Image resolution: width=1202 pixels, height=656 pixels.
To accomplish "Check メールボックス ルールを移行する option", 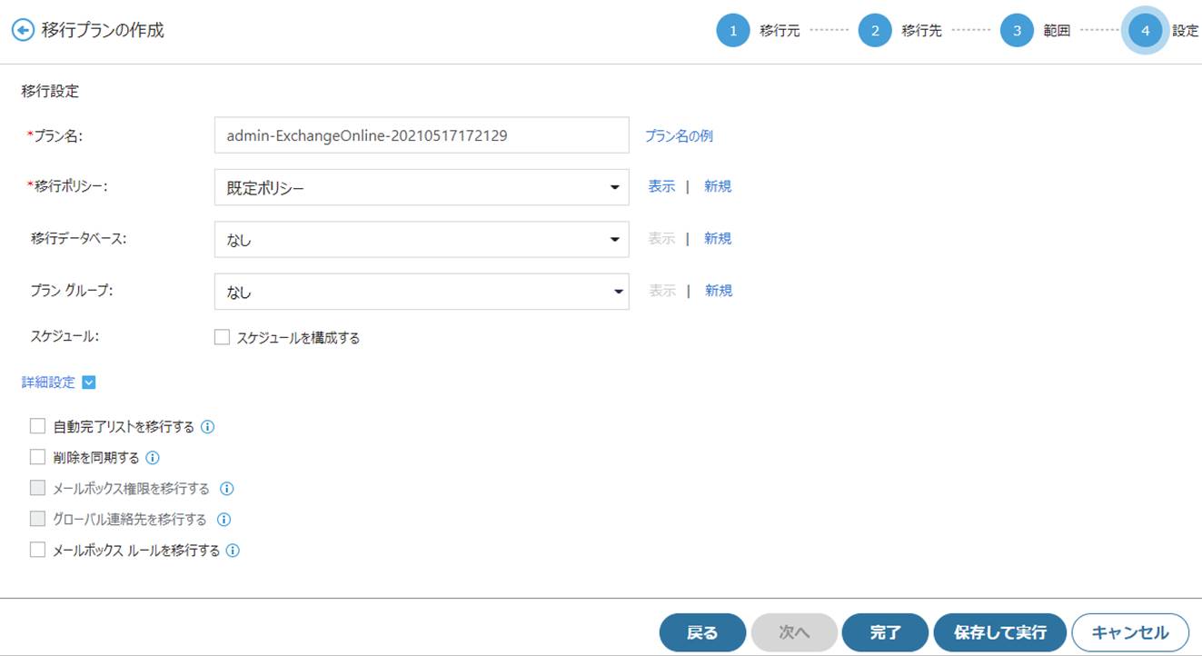I will [x=37, y=550].
